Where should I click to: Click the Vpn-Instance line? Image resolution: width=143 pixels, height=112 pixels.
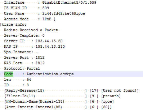coord(21,52)
